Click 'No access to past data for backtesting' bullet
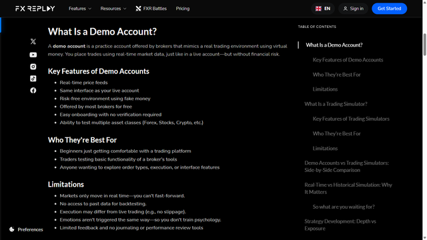Image resolution: width=427 pixels, height=240 pixels. 103,203
